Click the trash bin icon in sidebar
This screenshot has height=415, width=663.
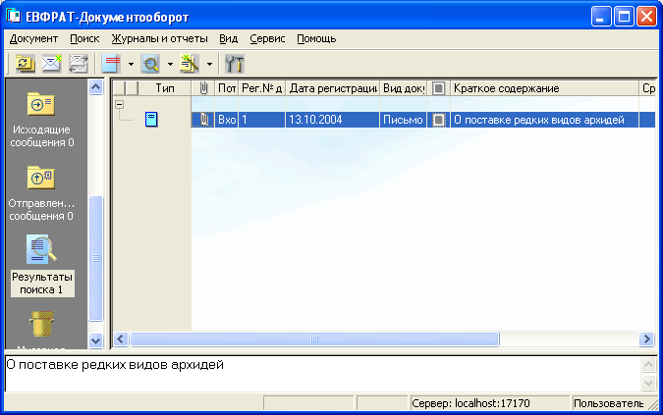point(41,324)
